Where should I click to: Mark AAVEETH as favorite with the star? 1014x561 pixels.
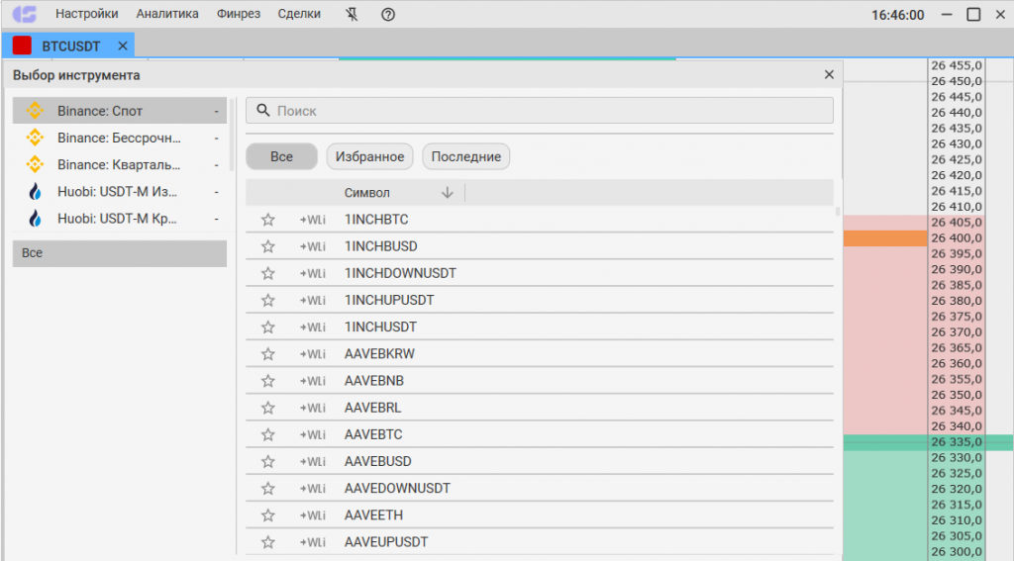click(267, 515)
